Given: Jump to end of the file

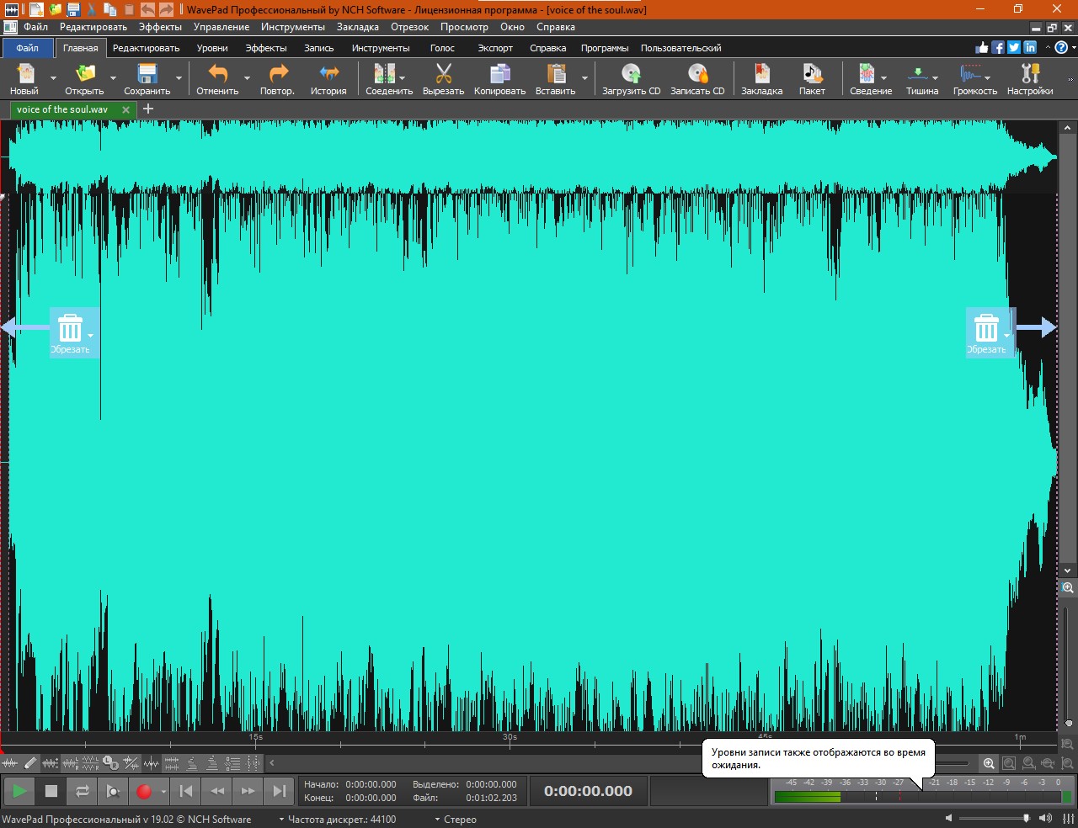Looking at the screenshot, I should coord(279,791).
